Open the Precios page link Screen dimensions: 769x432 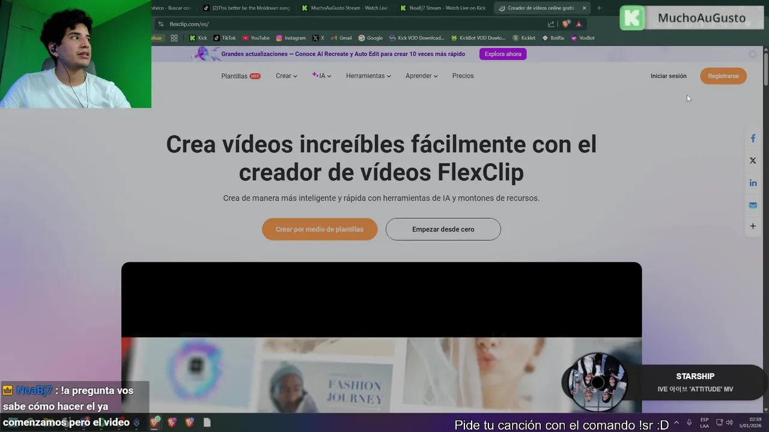click(x=463, y=76)
